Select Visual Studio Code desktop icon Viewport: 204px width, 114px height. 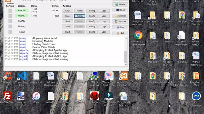[22, 79]
